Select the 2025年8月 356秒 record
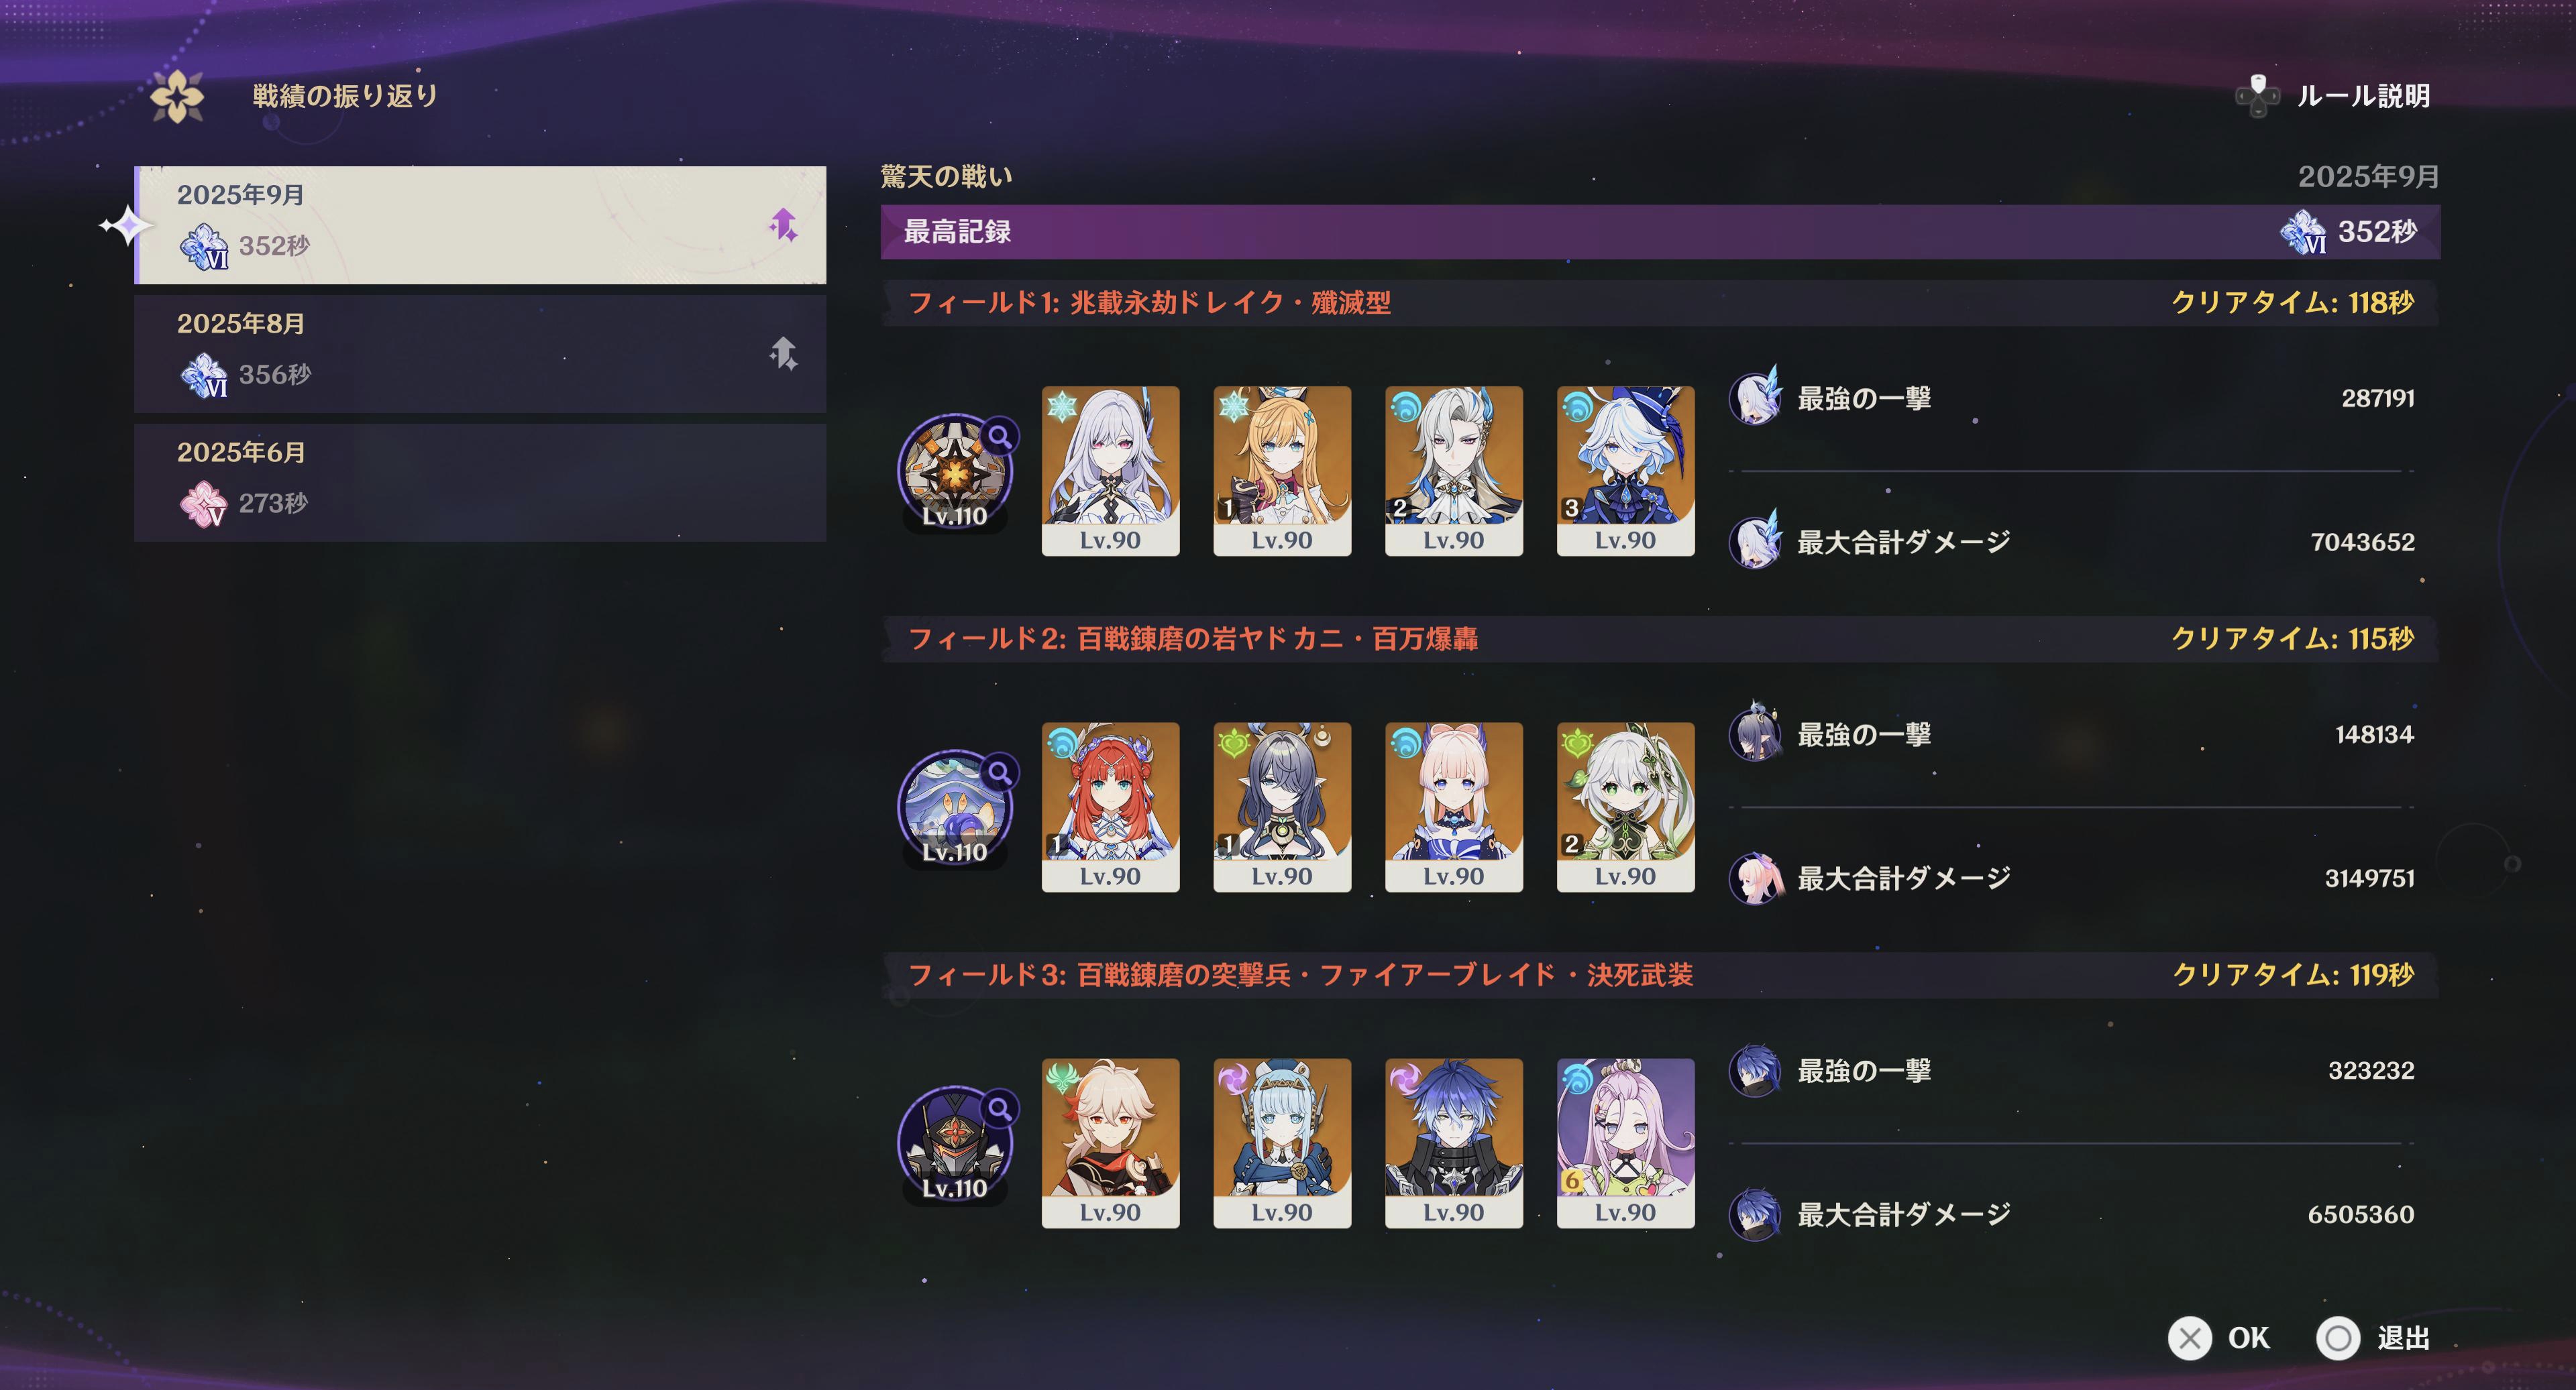Image resolution: width=2576 pixels, height=1390 pixels. point(480,353)
